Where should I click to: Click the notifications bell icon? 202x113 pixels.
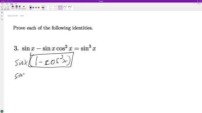tap(198, 1)
